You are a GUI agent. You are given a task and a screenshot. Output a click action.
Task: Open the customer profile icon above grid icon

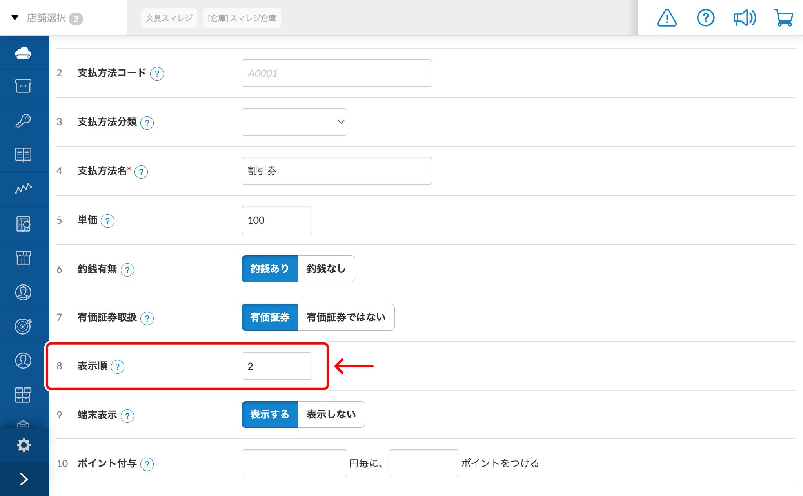pyautogui.click(x=24, y=360)
